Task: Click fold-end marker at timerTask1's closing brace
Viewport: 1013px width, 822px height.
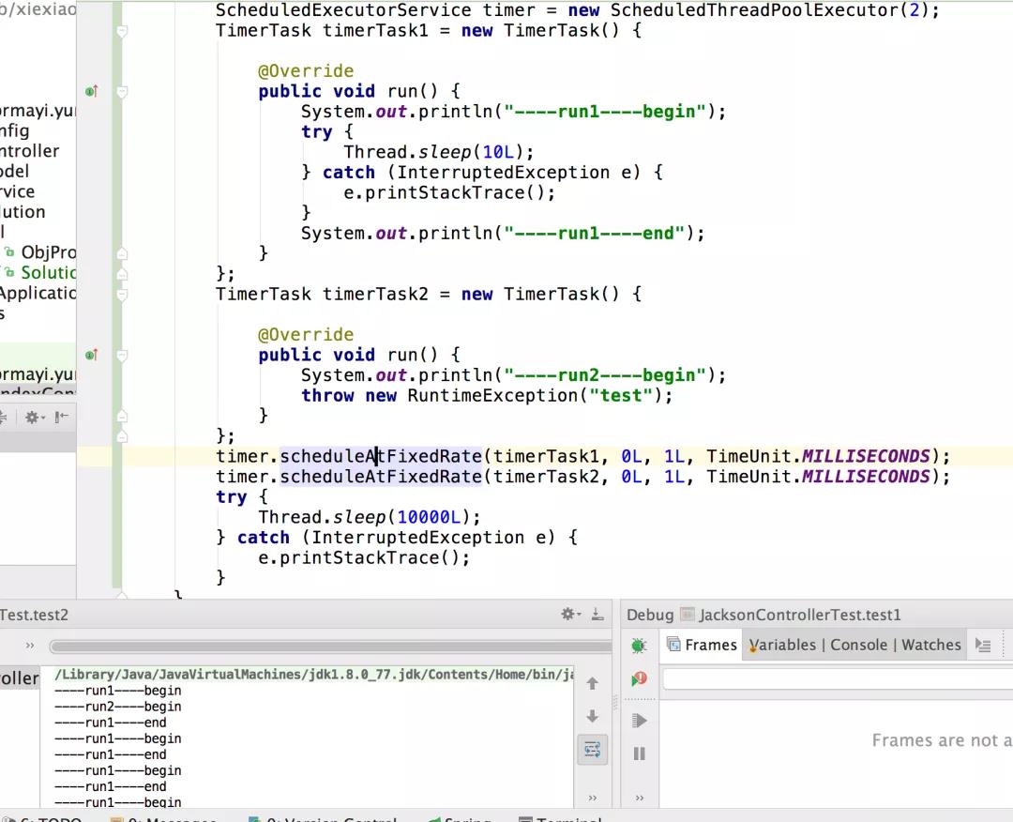Action: click(121, 274)
